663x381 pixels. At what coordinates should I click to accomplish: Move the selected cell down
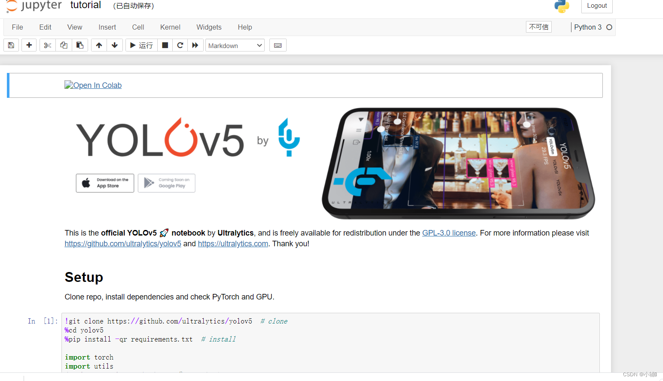pyautogui.click(x=115, y=45)
